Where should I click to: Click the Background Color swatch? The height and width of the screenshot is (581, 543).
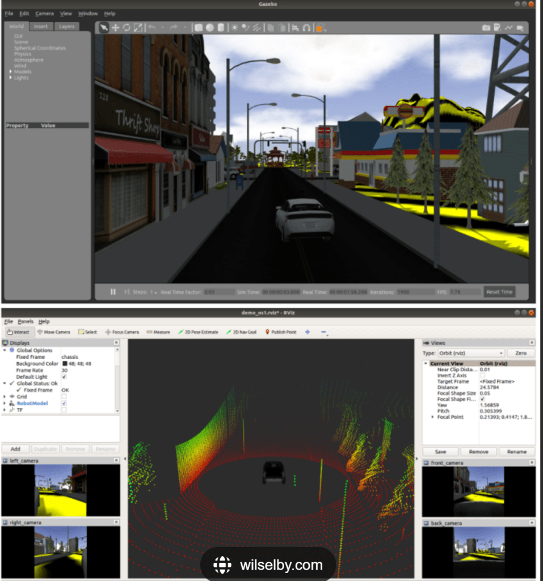tap(65, 364)
